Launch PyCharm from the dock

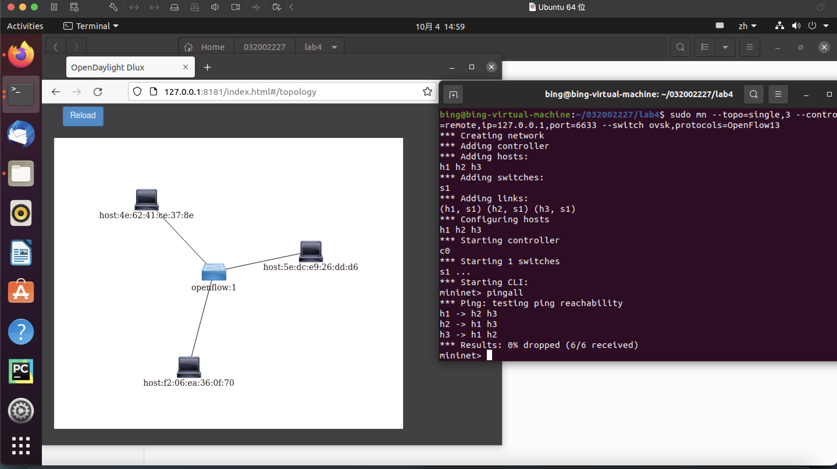click(x=21, y=371)
